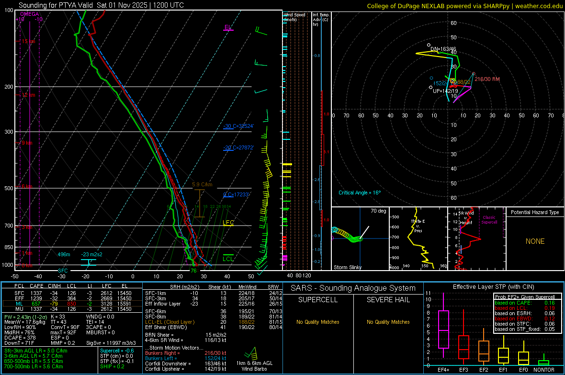Click the '5.9 C/km' lapse rate annotation
The height and width of the screenshot is (375, 565).
click(x=202, y=184)
